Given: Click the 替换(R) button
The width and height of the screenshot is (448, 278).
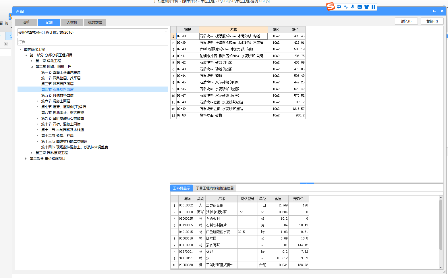Looking at the screenshot, I should click(x=432, y=21).
